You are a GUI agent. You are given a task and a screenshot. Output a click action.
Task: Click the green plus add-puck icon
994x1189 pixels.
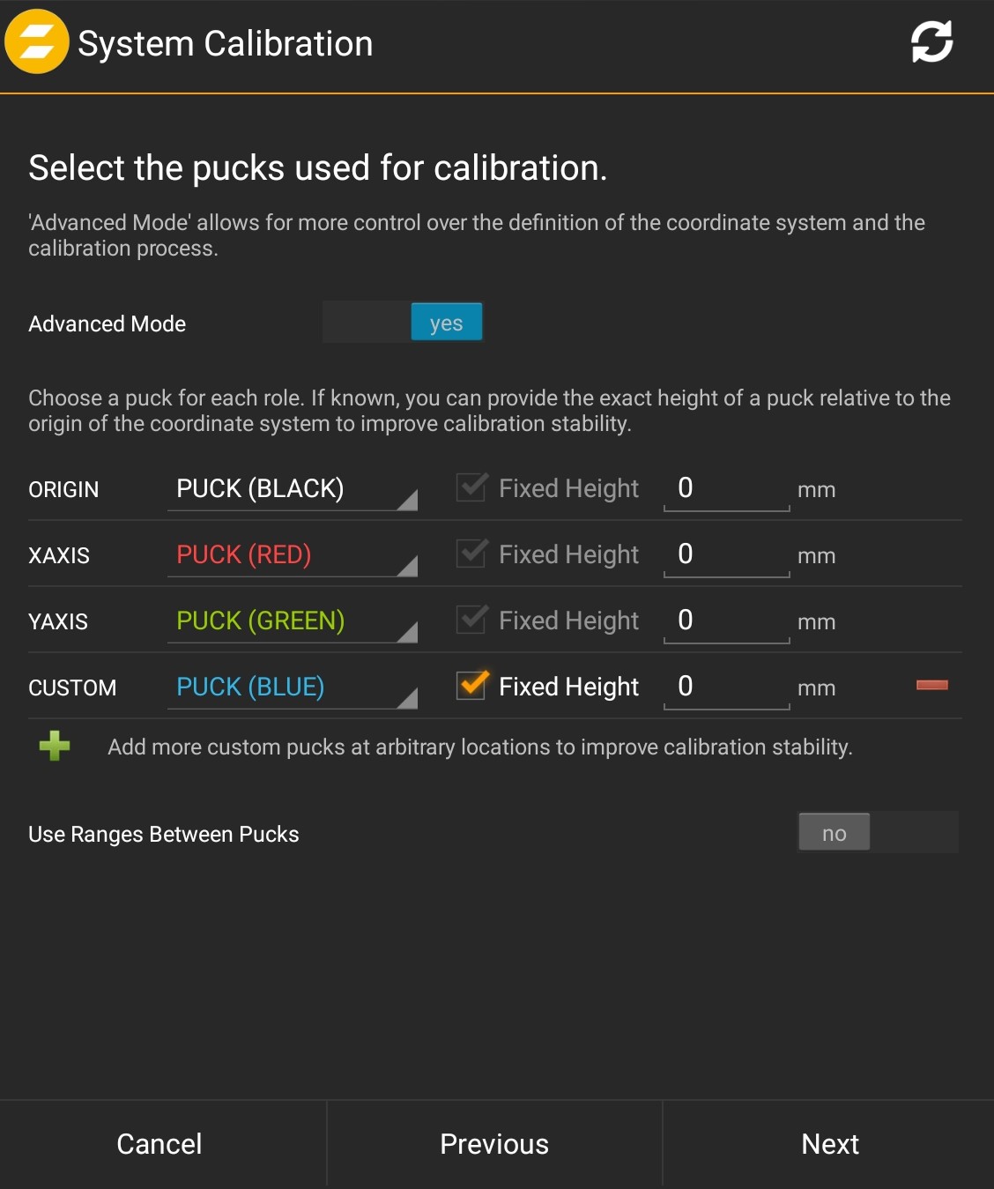pyautogui.click(x=55, y=746)
